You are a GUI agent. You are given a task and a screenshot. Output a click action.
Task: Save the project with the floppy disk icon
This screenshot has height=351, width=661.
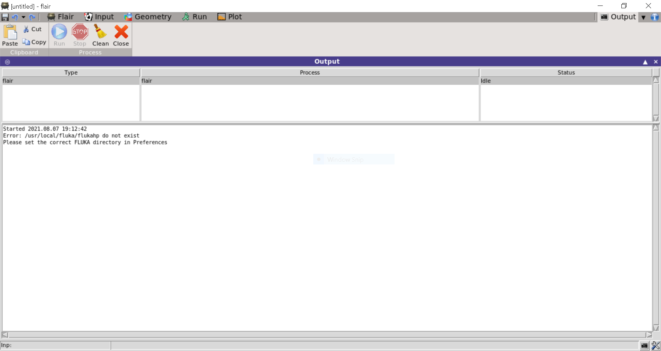[x=5, y=17]
